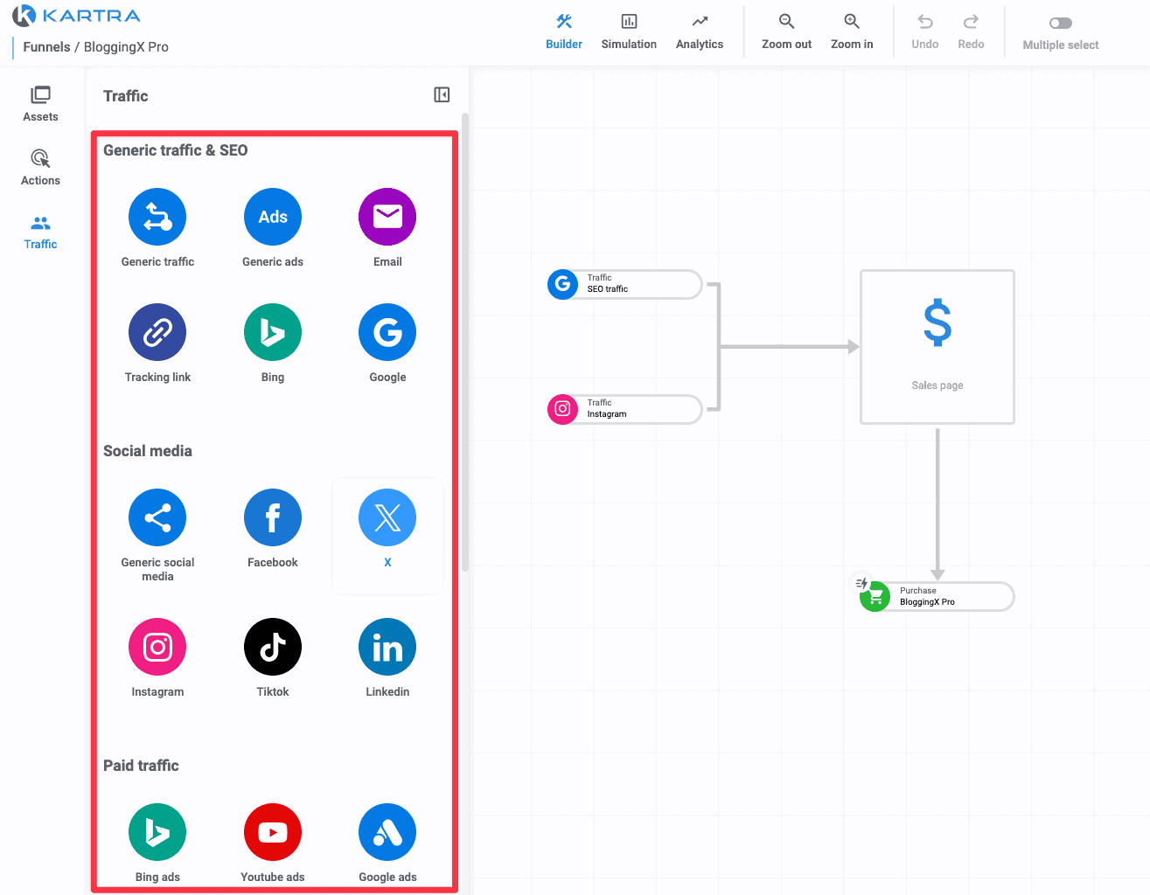Image resolution: width=1150 pixels, height=895 pixels.
Task: Click the Generic traffic & SEO heading
Action: tap(176, 150)
